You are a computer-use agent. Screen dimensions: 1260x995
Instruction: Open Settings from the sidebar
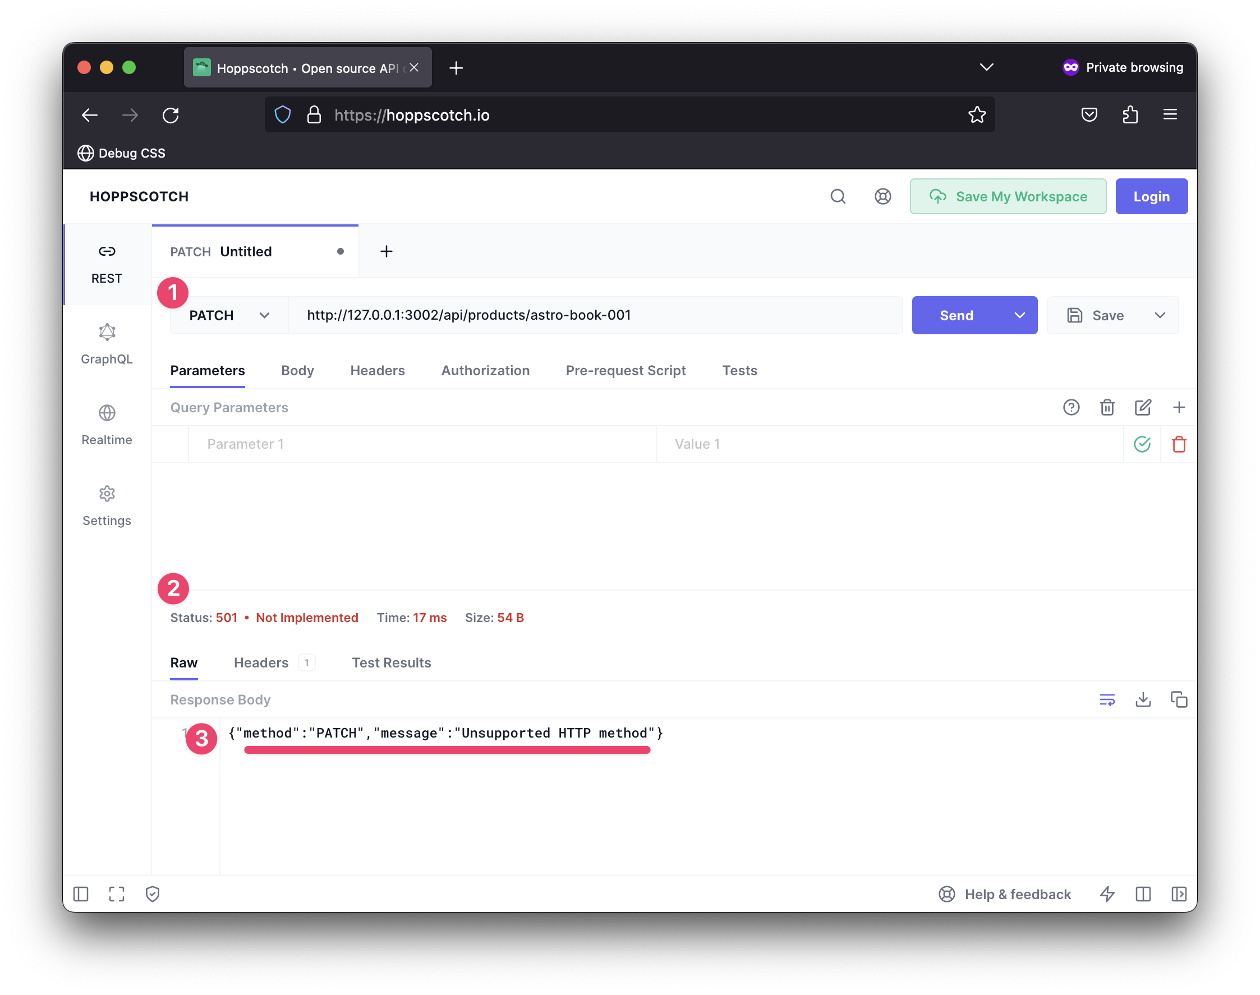pyautogui.click(x=107, y=506)
